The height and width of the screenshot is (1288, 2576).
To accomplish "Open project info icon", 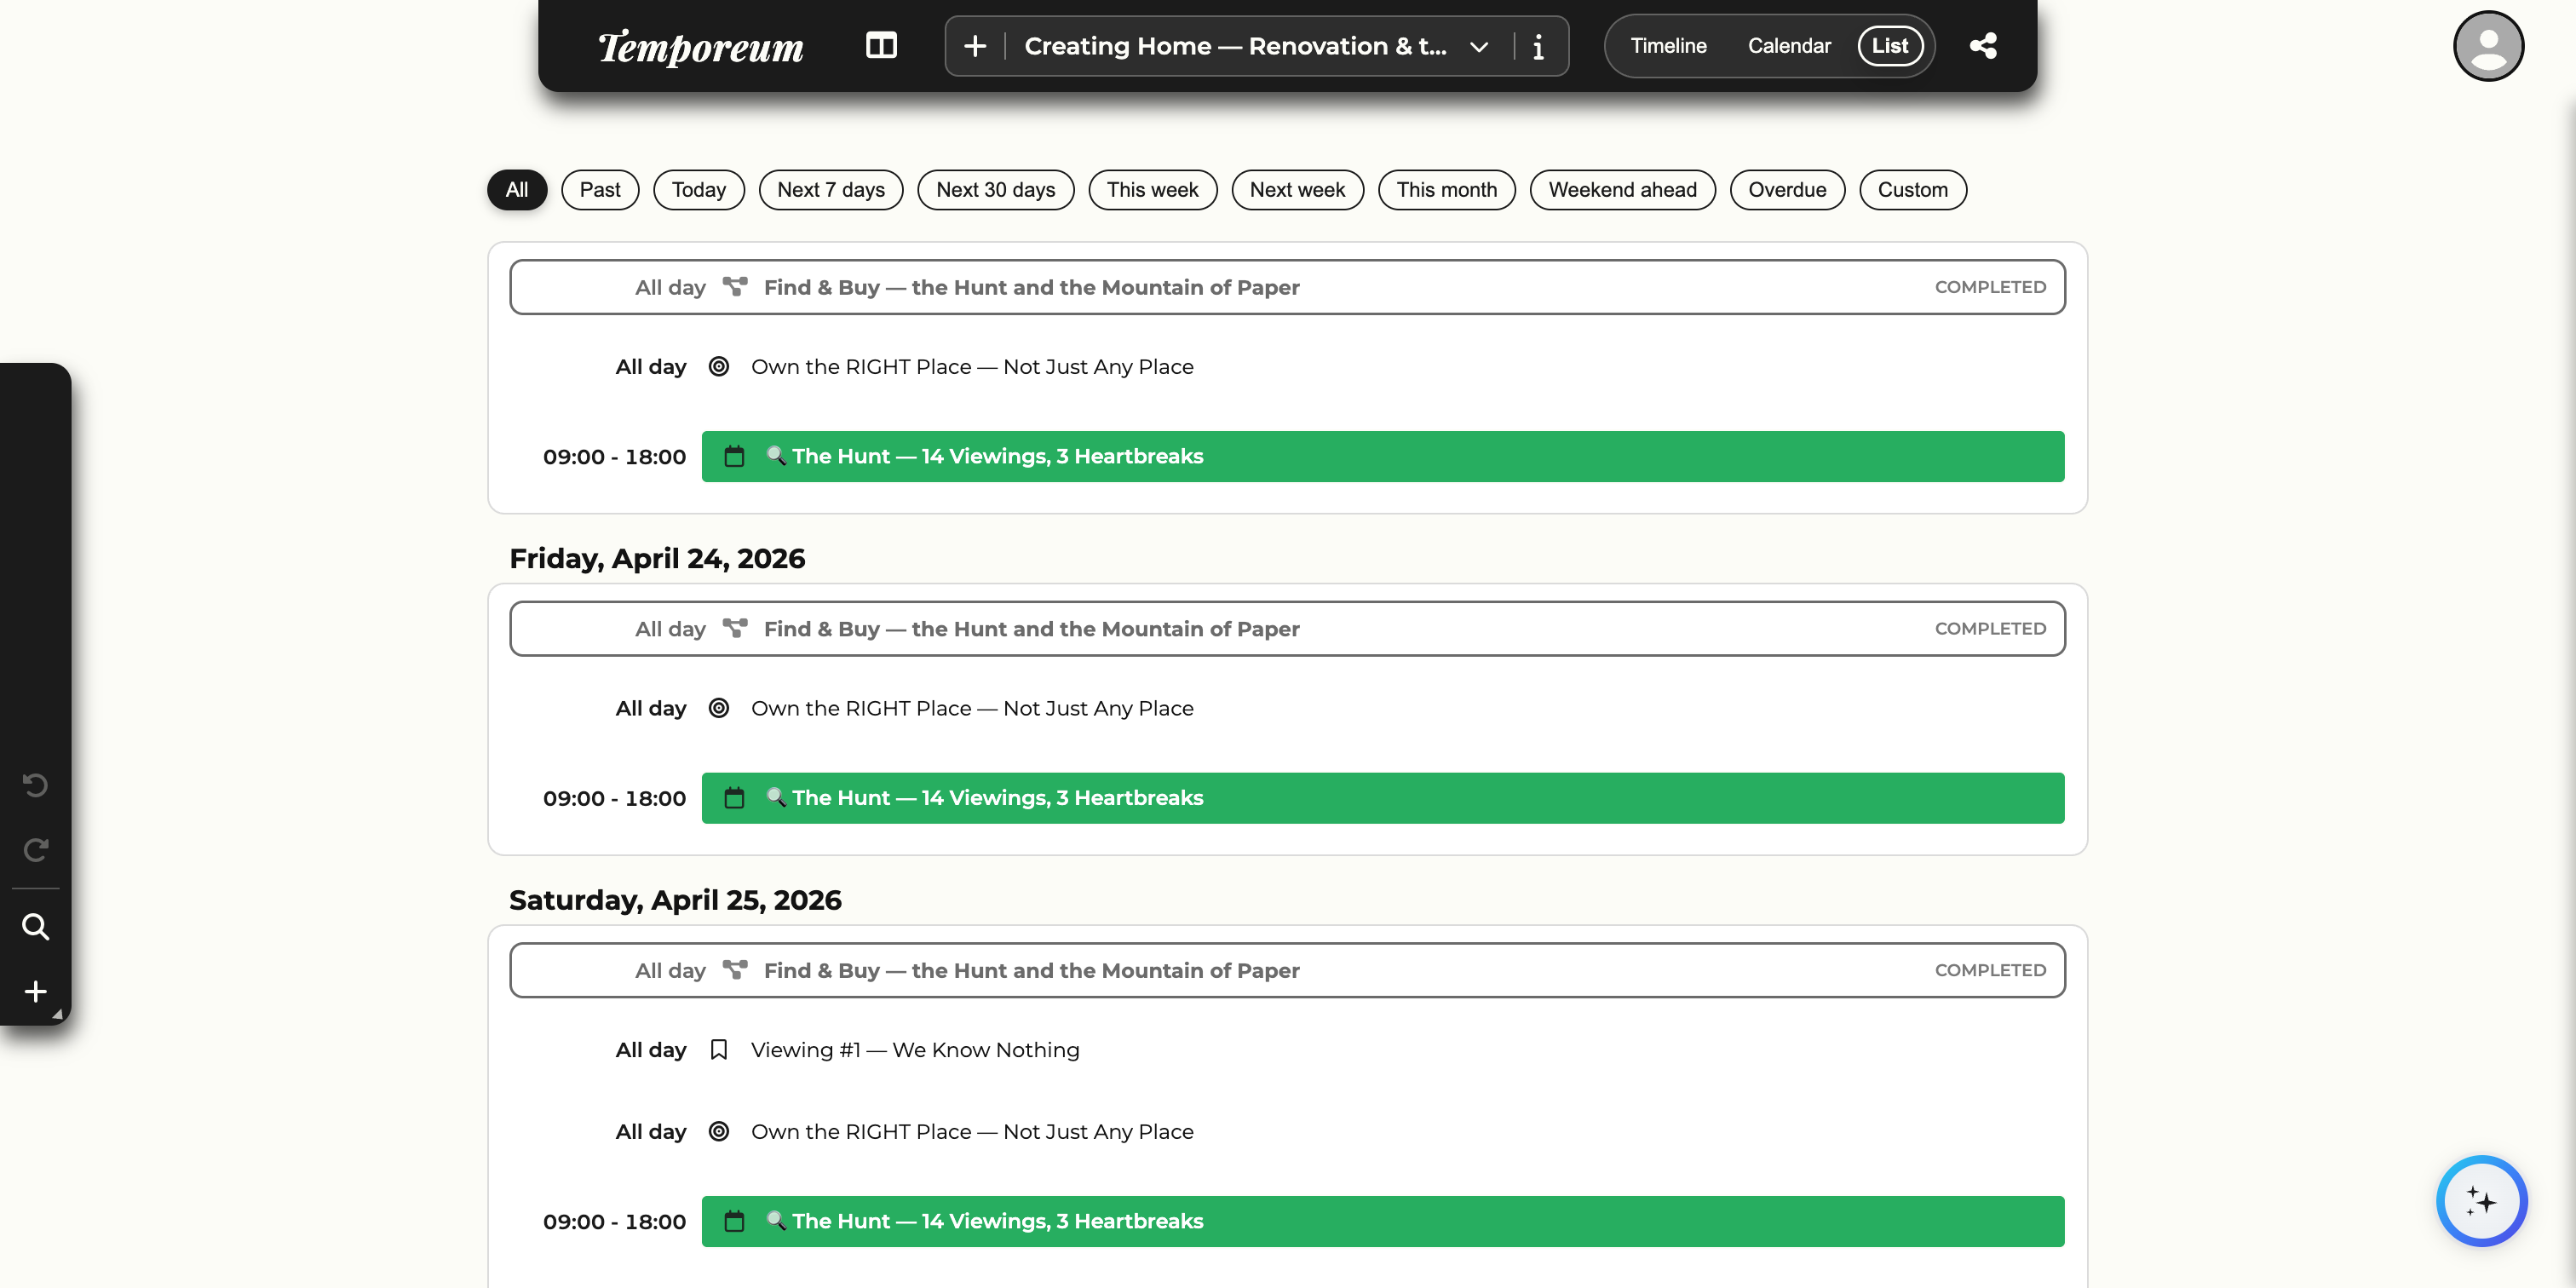I will pos(1538,47).
